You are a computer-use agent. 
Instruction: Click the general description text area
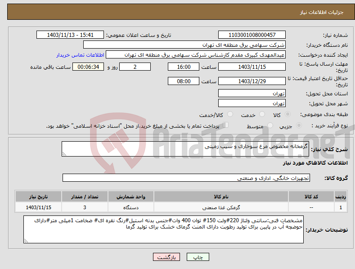tap(185, 149)
